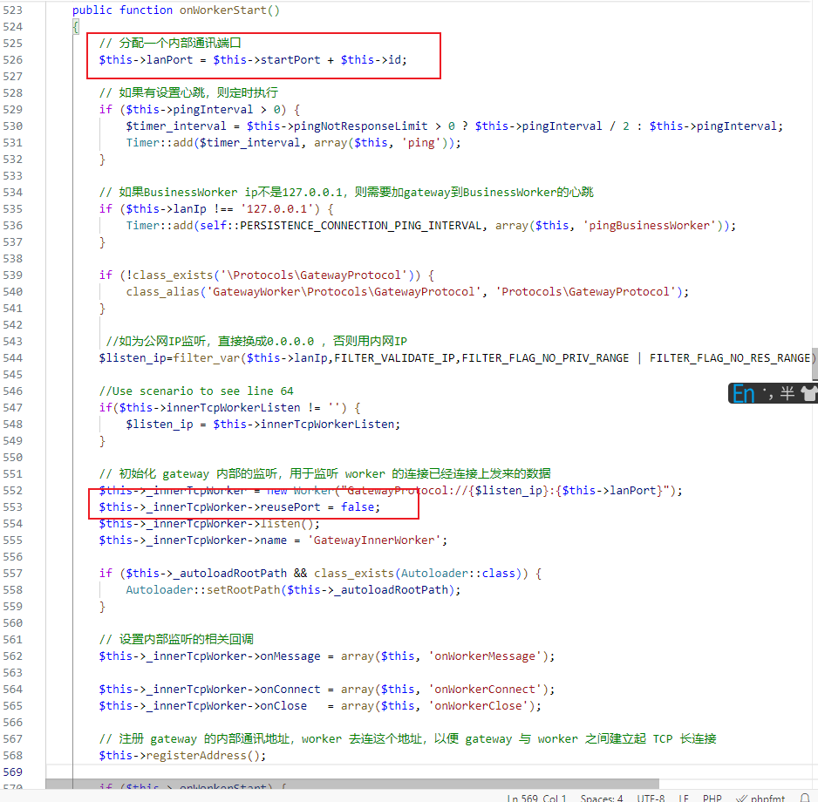The image size is (818, 802).
Task: Click the 'GatewayInnerWorker' name assignment line
Action: coord(273,540)
